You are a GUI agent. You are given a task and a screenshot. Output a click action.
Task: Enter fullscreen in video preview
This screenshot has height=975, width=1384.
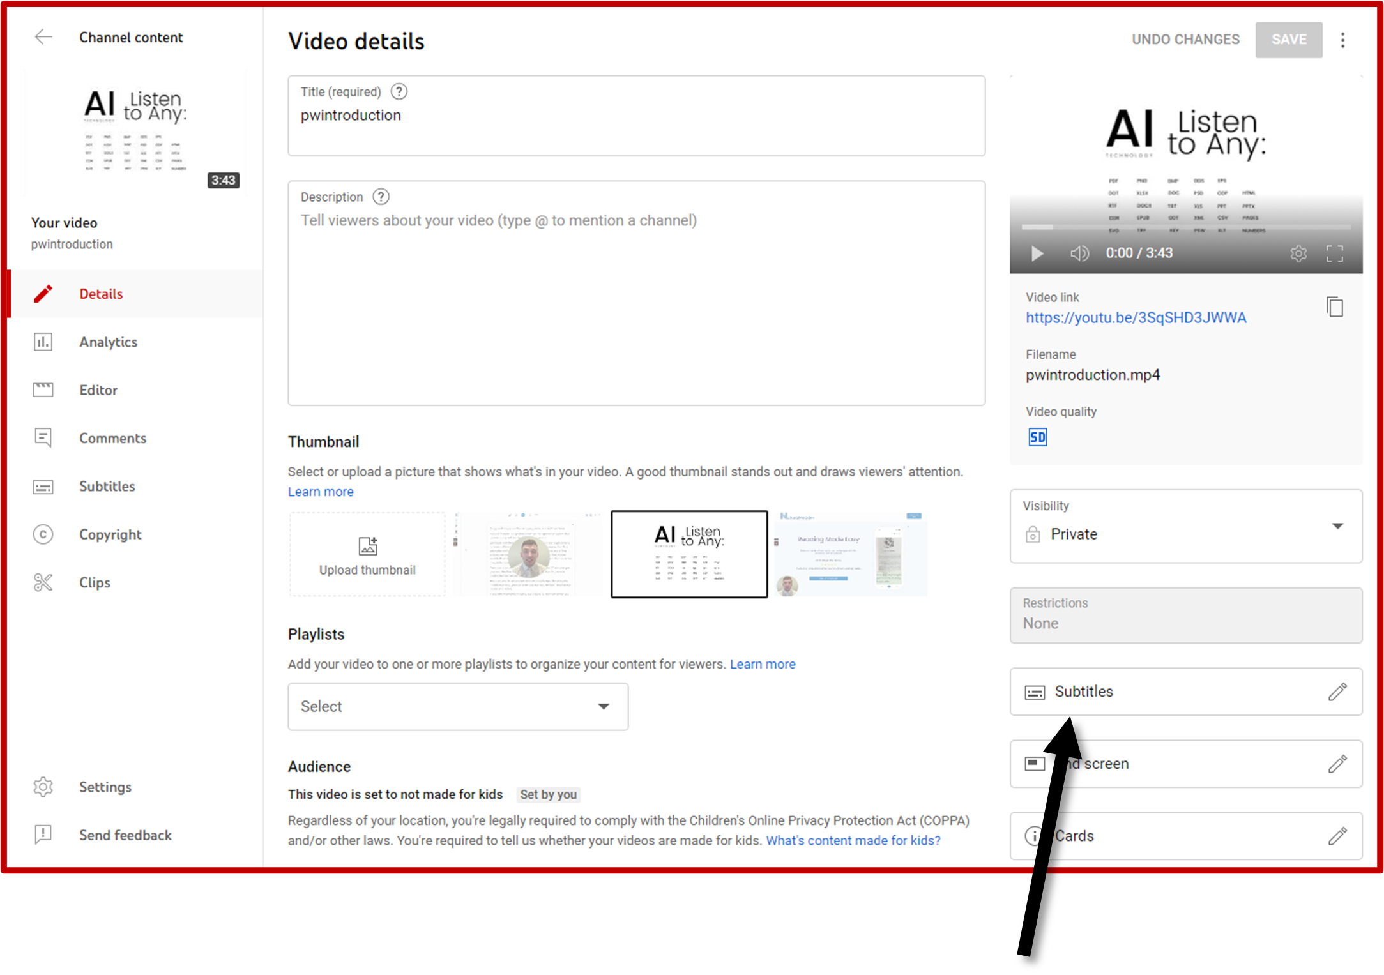click(1335, 253)
